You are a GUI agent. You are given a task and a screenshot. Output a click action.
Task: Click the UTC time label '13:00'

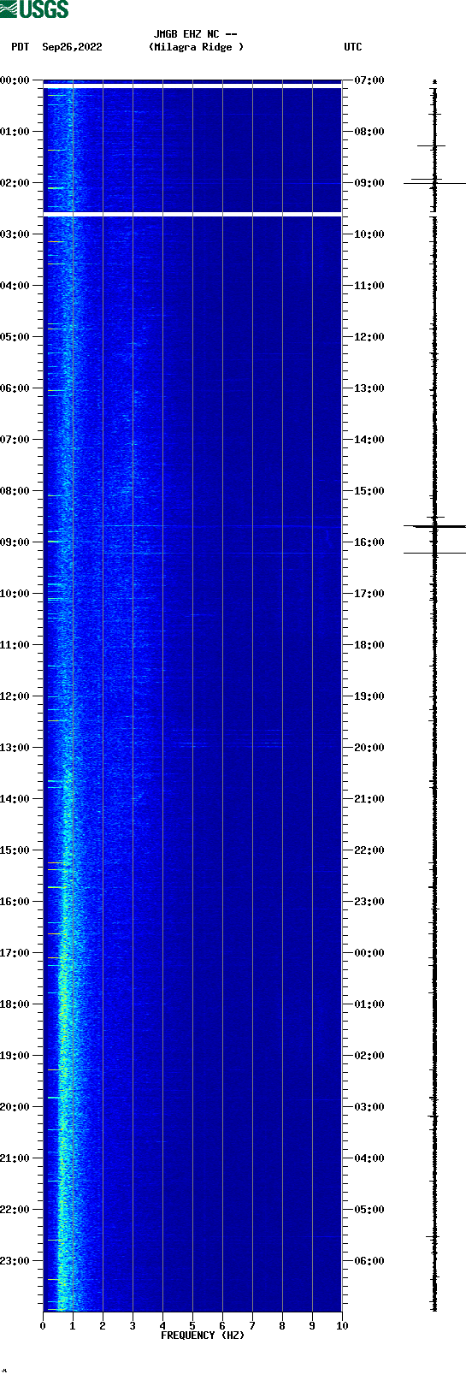369,388
